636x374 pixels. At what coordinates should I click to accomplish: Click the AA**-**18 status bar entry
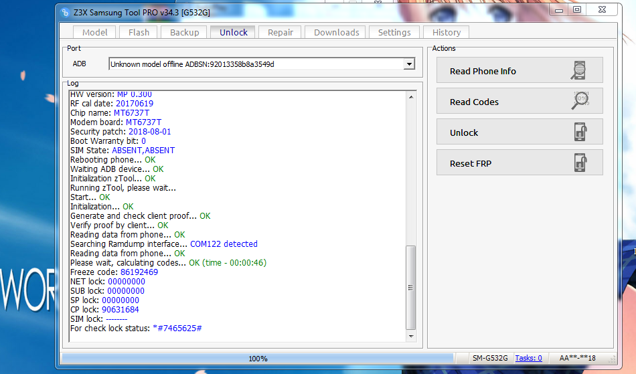point(577,358)
